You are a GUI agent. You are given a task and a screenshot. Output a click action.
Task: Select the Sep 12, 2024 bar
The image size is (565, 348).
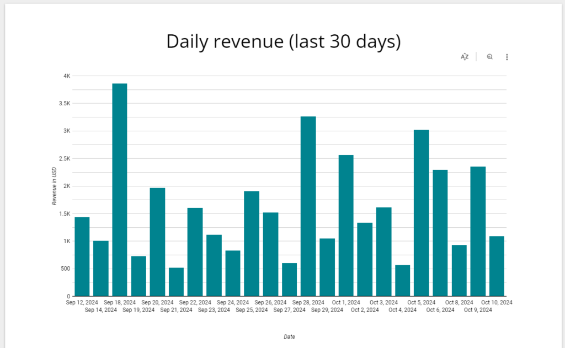[x=82, y=256]
